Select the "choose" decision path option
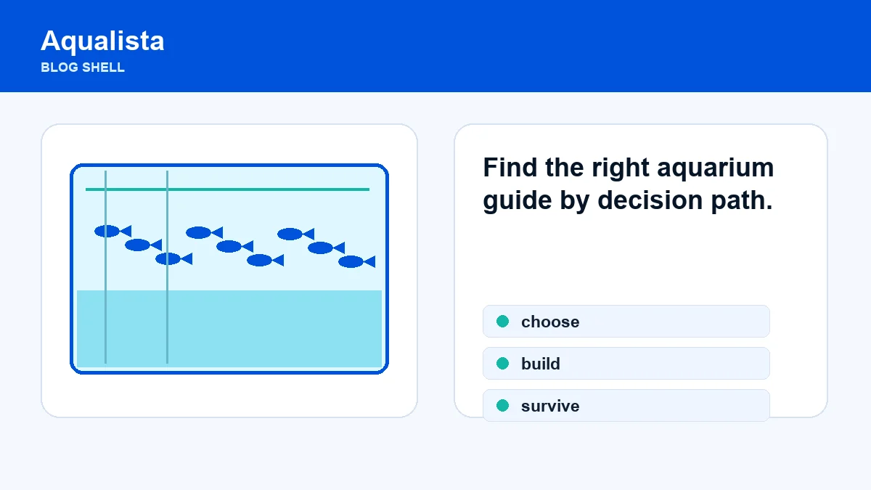 pyautogui.click(x=626, y=322)
